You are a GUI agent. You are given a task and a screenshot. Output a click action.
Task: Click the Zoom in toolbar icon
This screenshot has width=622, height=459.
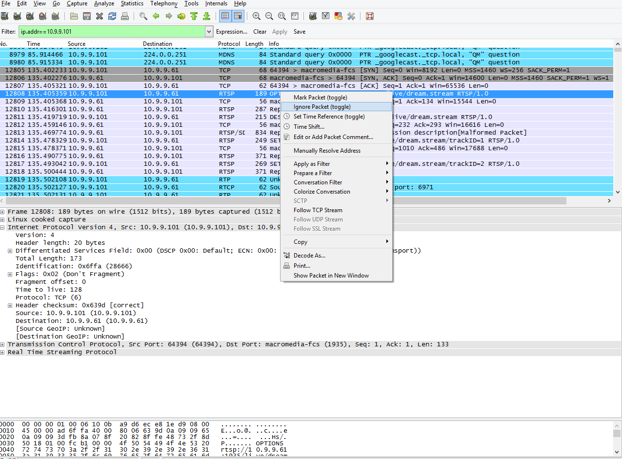click(x=257, y=16)
